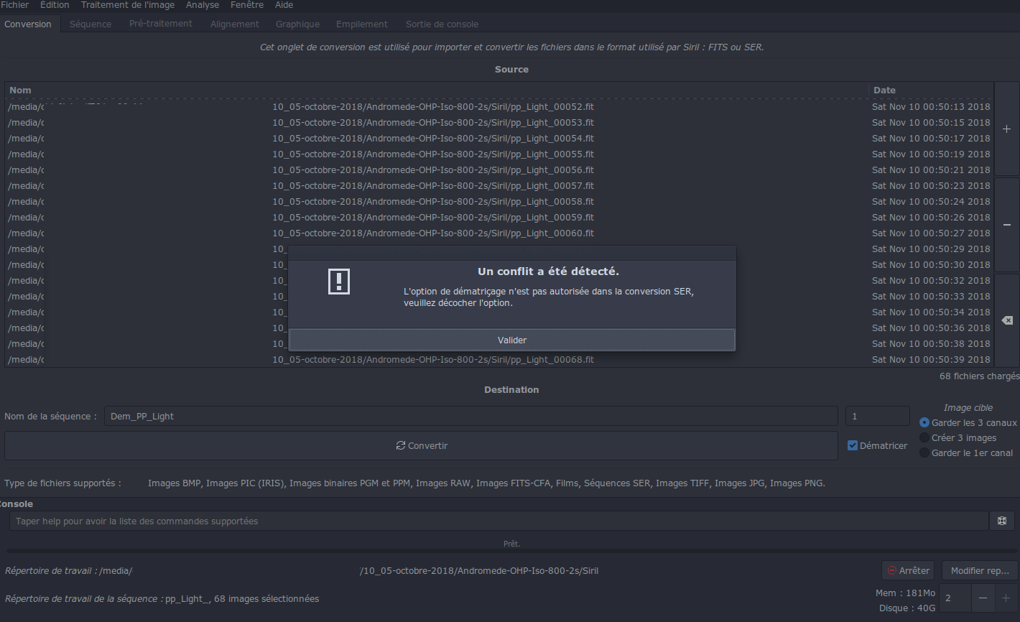Click the minus icon to remove selected files
The image size is (1020, 622).
click(x=1006, y=225)
